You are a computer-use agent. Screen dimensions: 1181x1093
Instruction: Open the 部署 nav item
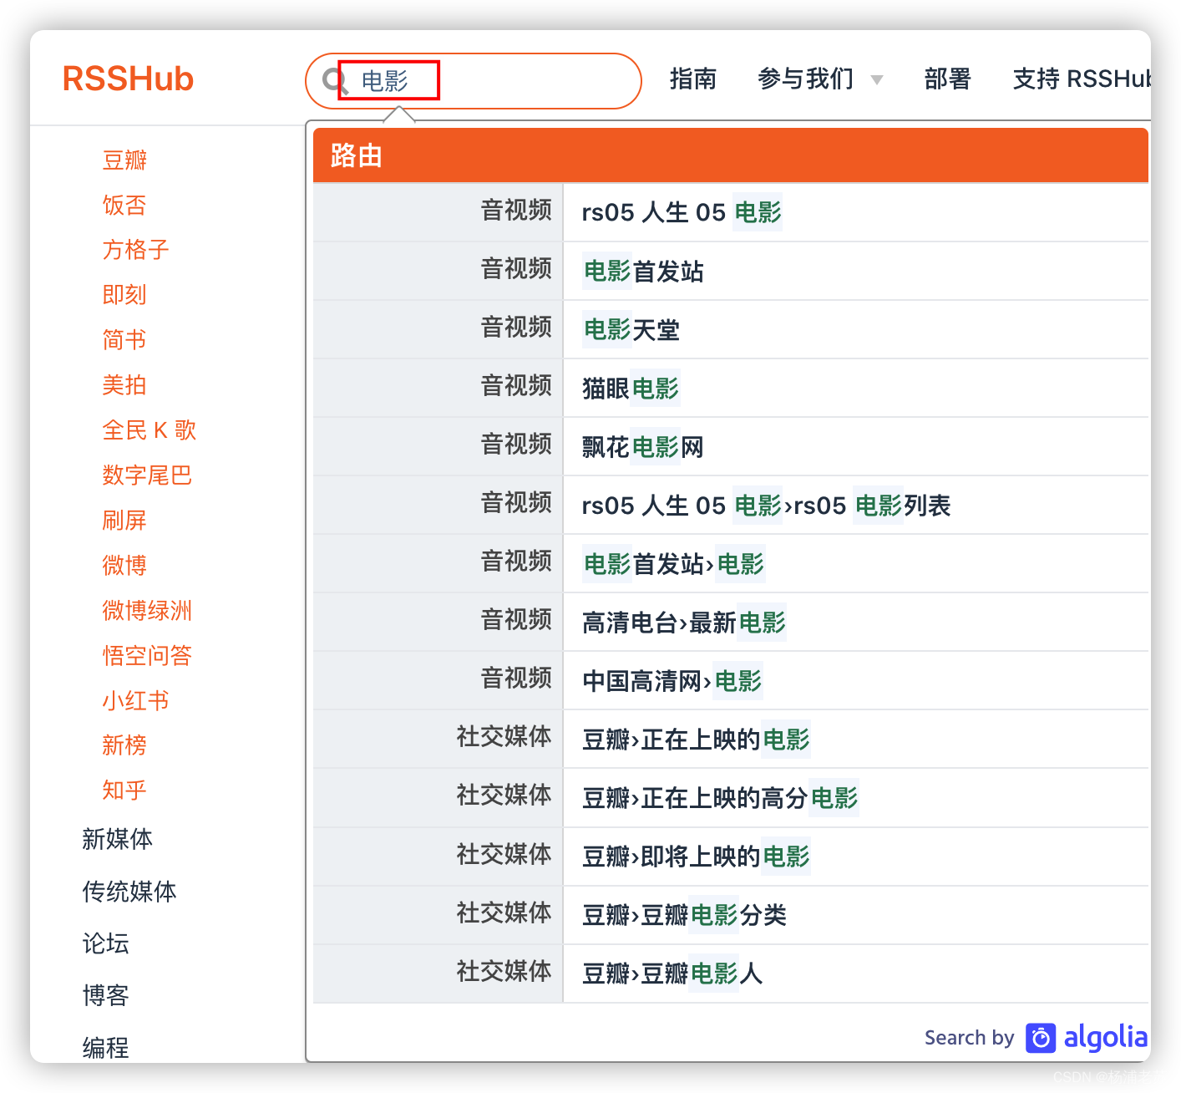[x=948, y=79]
